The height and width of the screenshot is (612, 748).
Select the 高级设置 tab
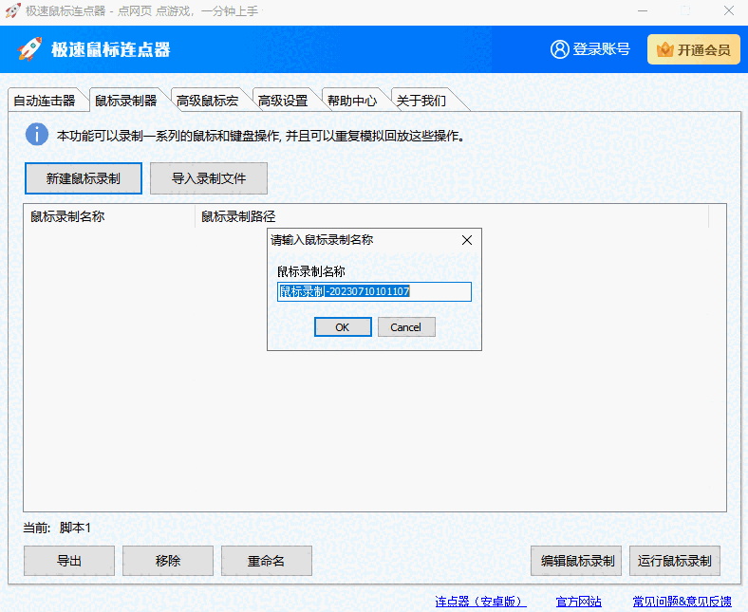tap(283, 101)
